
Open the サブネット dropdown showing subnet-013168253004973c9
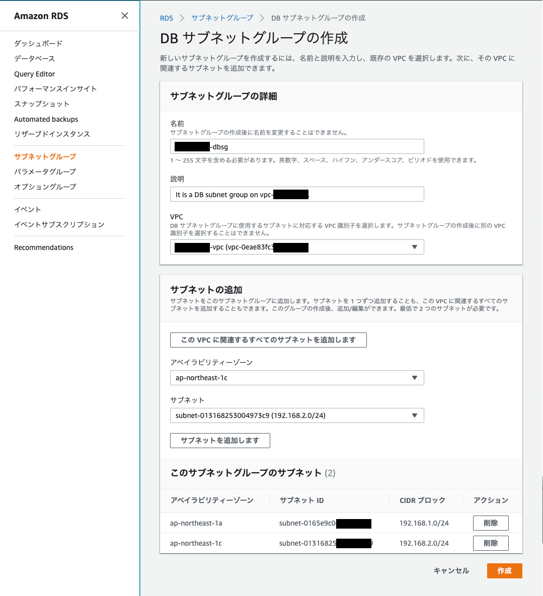(297, 415)
